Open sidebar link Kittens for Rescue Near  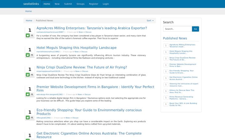click(182, 91)
